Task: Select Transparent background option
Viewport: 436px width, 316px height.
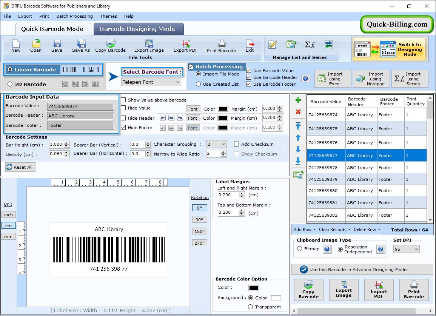Action: point(250,307)
